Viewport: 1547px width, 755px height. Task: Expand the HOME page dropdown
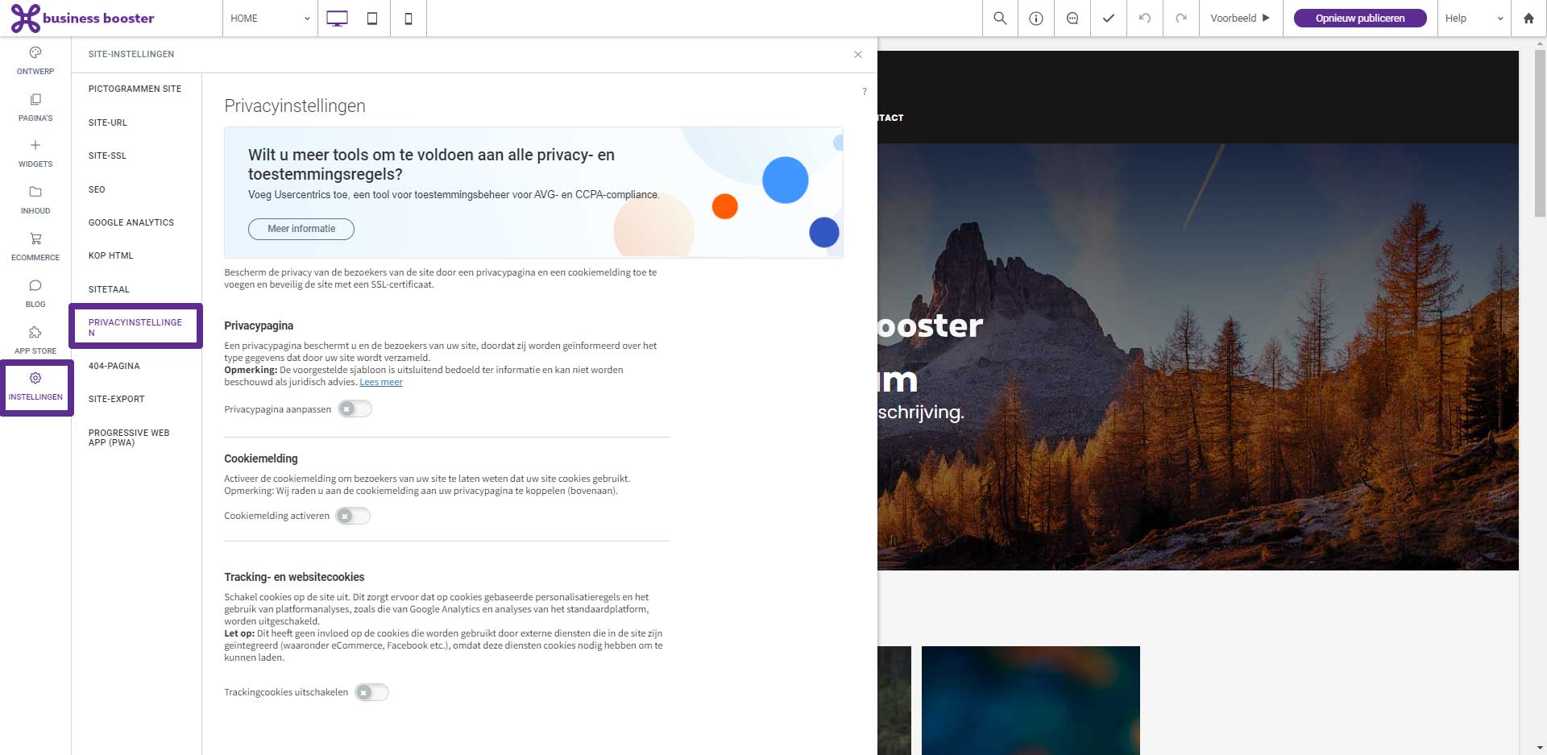point(270,19)
